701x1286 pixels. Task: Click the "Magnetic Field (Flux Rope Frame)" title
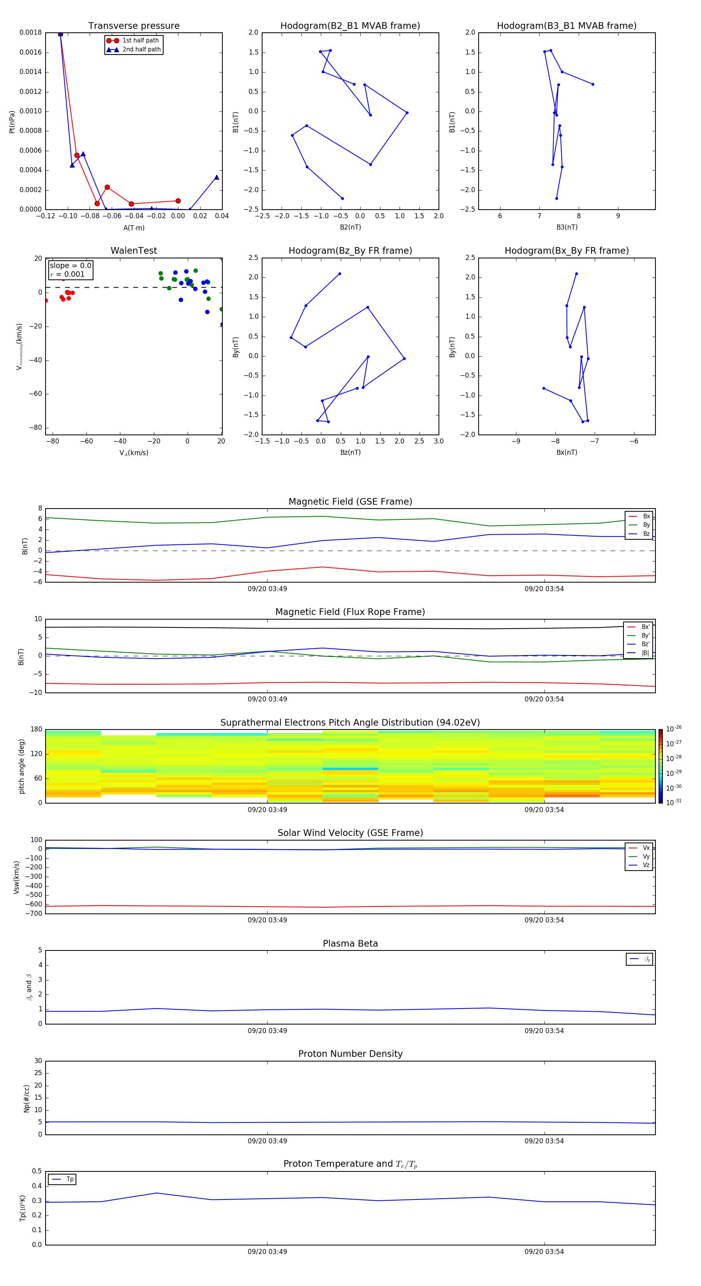coord(350,612)
